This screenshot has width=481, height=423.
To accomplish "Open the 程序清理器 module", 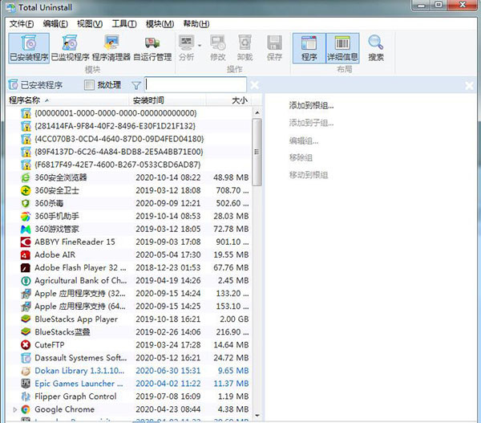I will tap(111, 48).
